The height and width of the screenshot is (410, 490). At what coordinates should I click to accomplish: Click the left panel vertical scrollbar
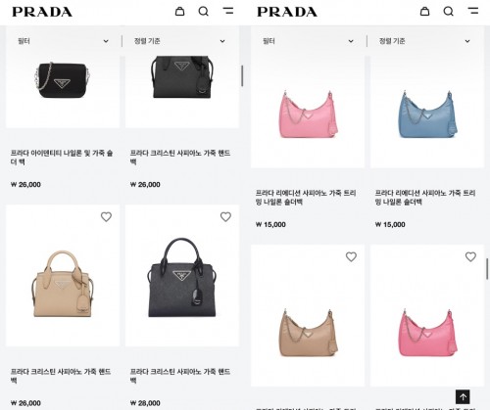tap(242, 75)
